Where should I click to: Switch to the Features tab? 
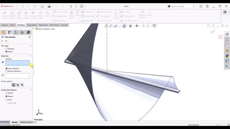tap(4, 25)
